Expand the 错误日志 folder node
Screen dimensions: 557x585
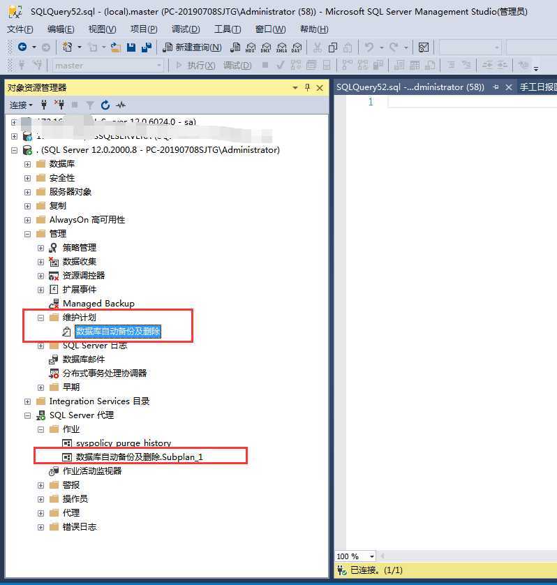41,528
